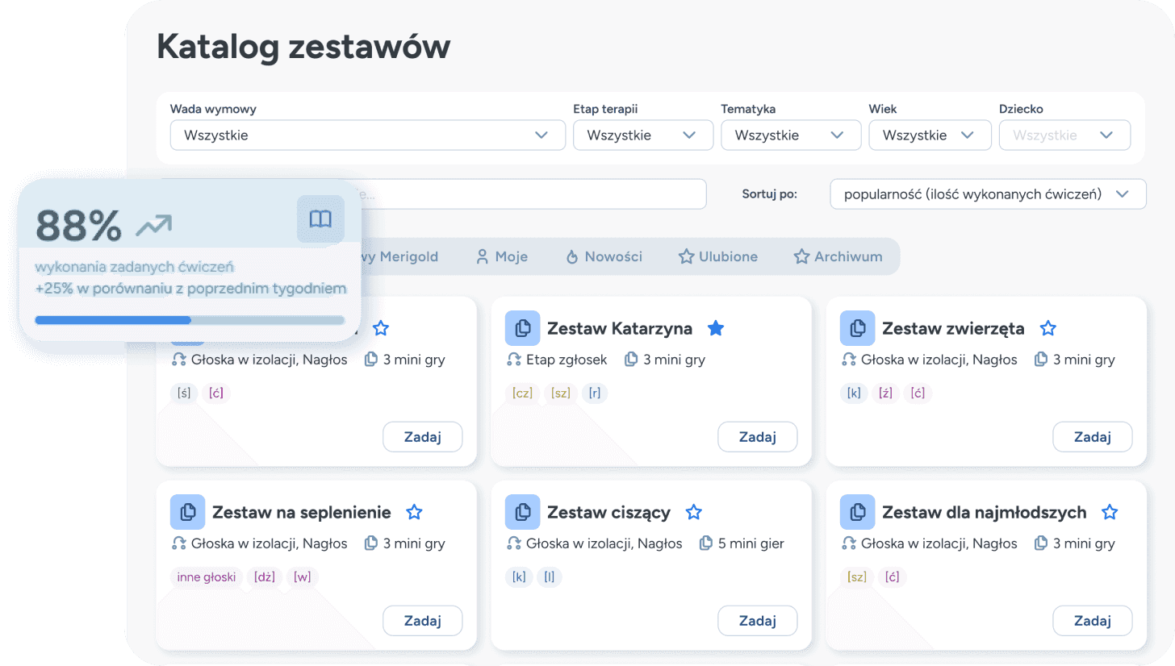Click the set icon of Zestaw Katarzyna
The height and width of the screenshot is (666, 1175).
523,328
